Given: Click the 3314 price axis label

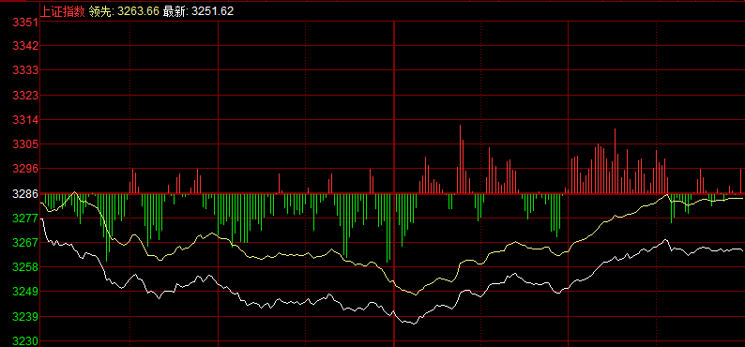Looking at the screenshot, I should tap(26, 120).
